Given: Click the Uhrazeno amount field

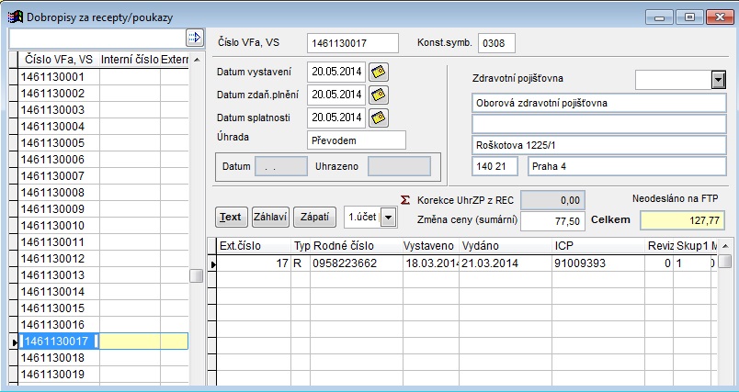Looking at the screenshot, I should (399, 166).
